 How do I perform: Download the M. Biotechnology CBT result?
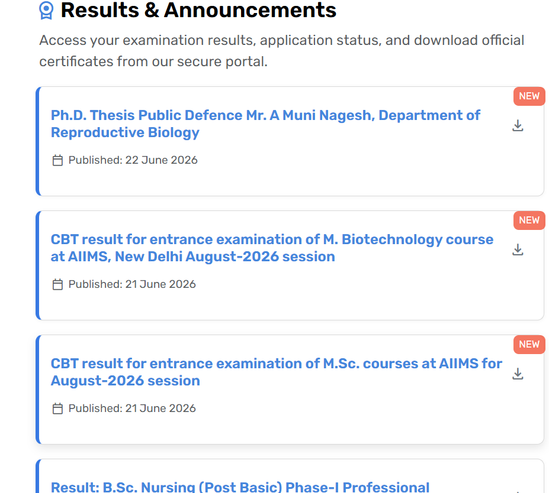[x=518, y=249]
